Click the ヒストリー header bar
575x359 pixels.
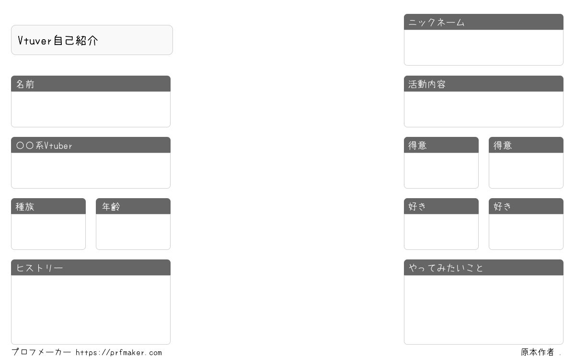click(x=91, y=268)
